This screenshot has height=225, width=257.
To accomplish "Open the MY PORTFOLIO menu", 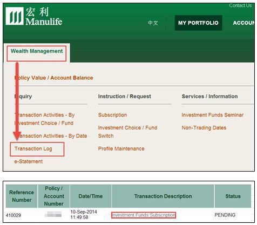I will pyautogui.click(x=198, y=23).
